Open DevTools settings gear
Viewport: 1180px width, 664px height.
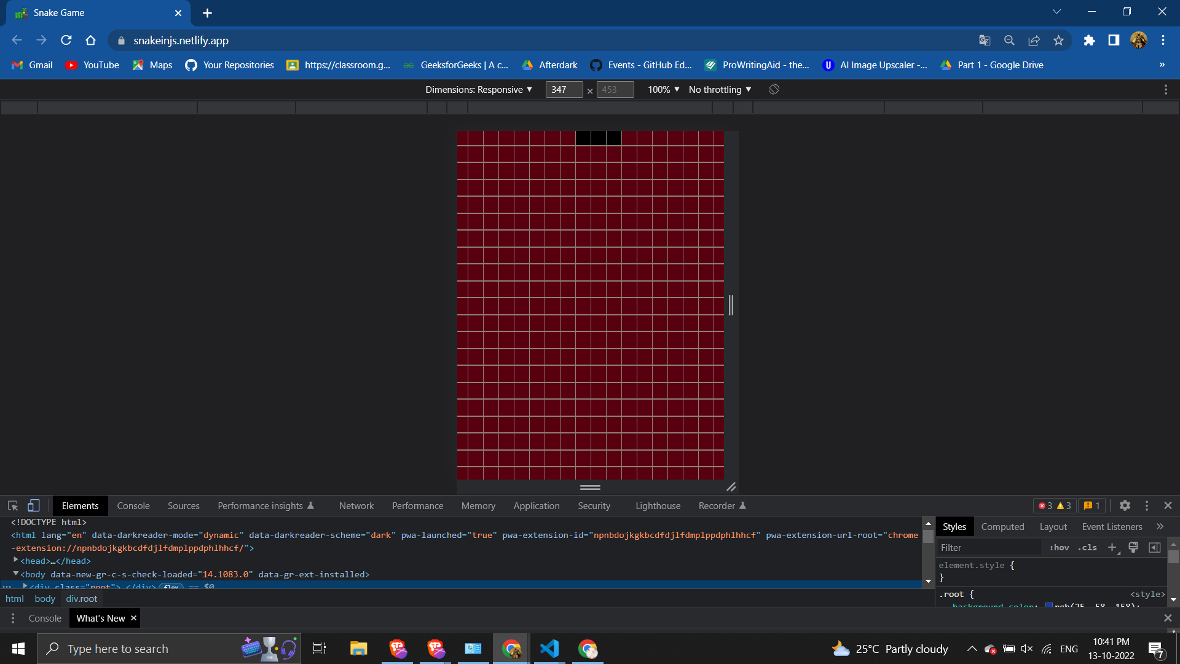tap(1125, 505)
